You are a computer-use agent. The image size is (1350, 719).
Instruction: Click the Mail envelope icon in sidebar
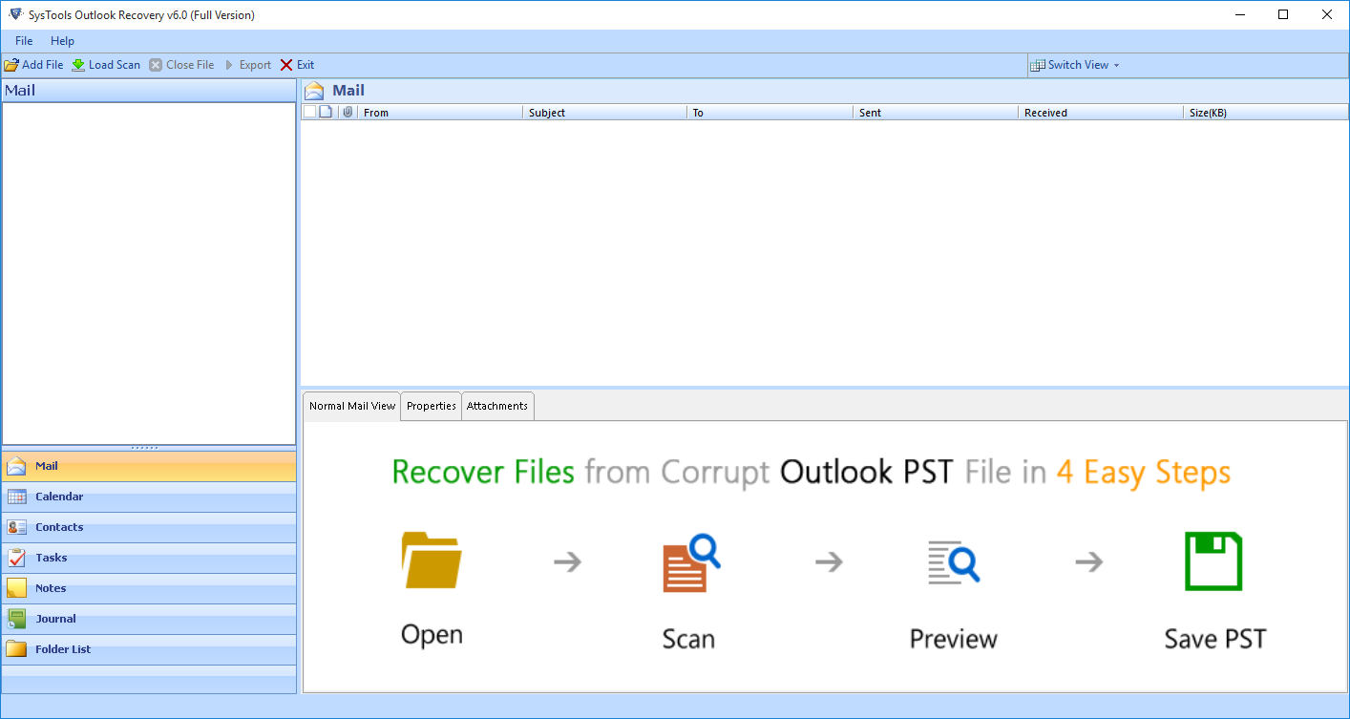coord(16,467)
